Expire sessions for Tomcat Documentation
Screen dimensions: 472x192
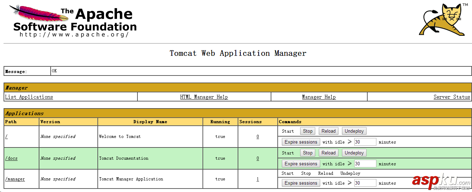pyautogui.click(x=301, y=164)
